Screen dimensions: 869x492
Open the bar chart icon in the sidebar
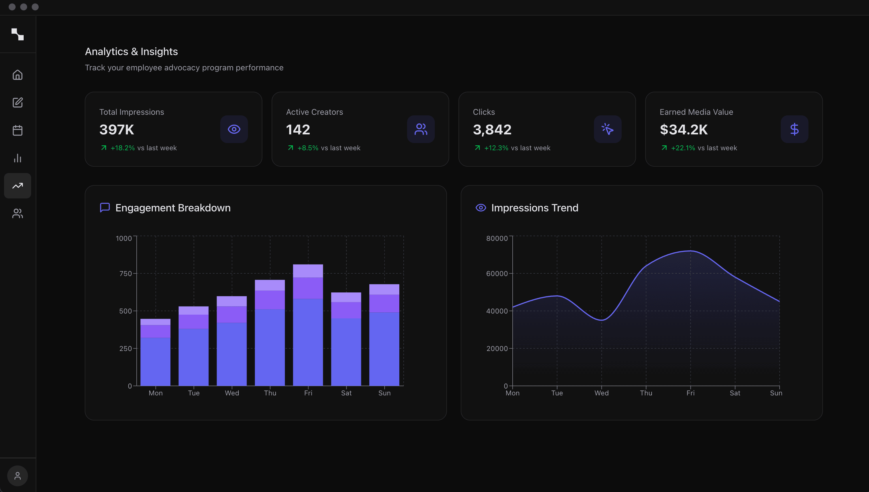pyautogui.click(x=18, y=158)
